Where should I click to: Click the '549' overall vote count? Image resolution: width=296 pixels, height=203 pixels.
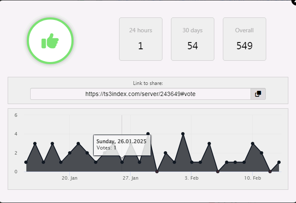(x=245, y=46)
